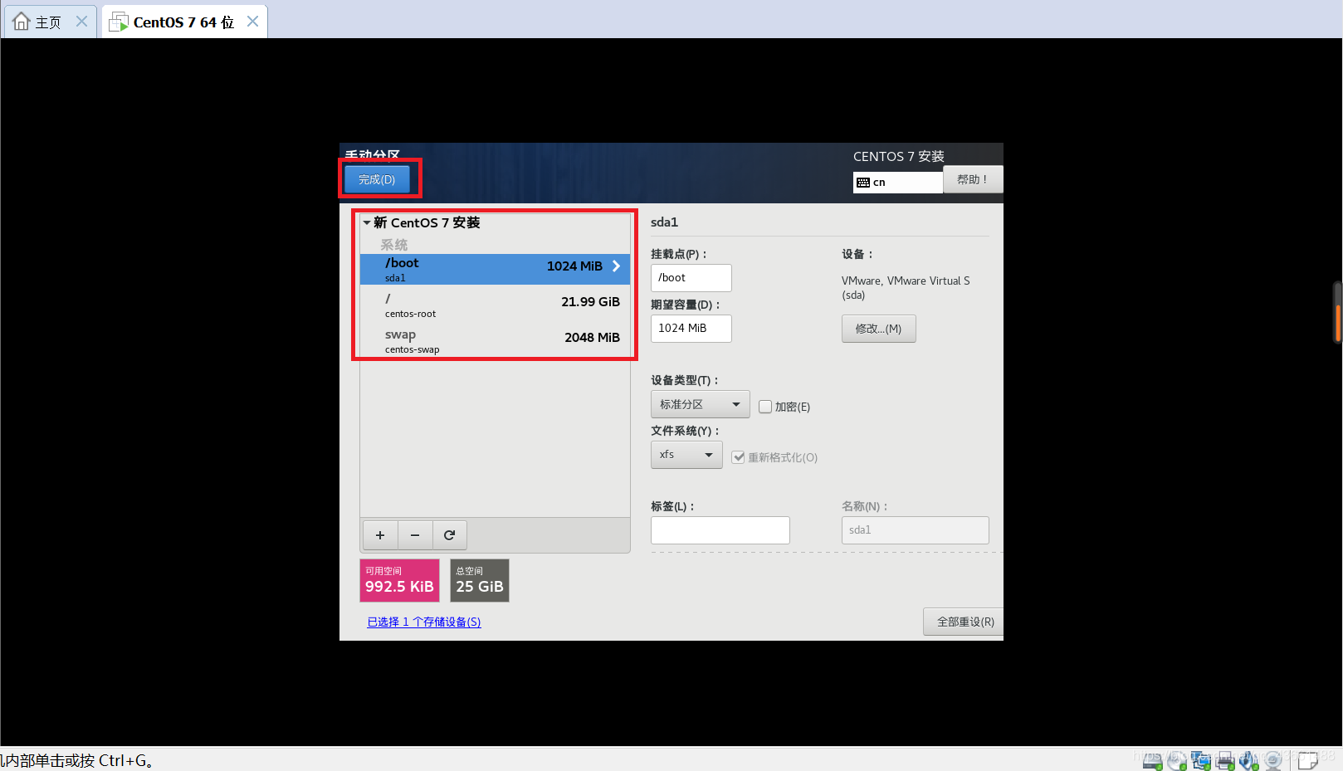The height and width of the screenshot is (771, 1343).
Task: Click the printer status icon
Action: click(x=1225, y=760)
